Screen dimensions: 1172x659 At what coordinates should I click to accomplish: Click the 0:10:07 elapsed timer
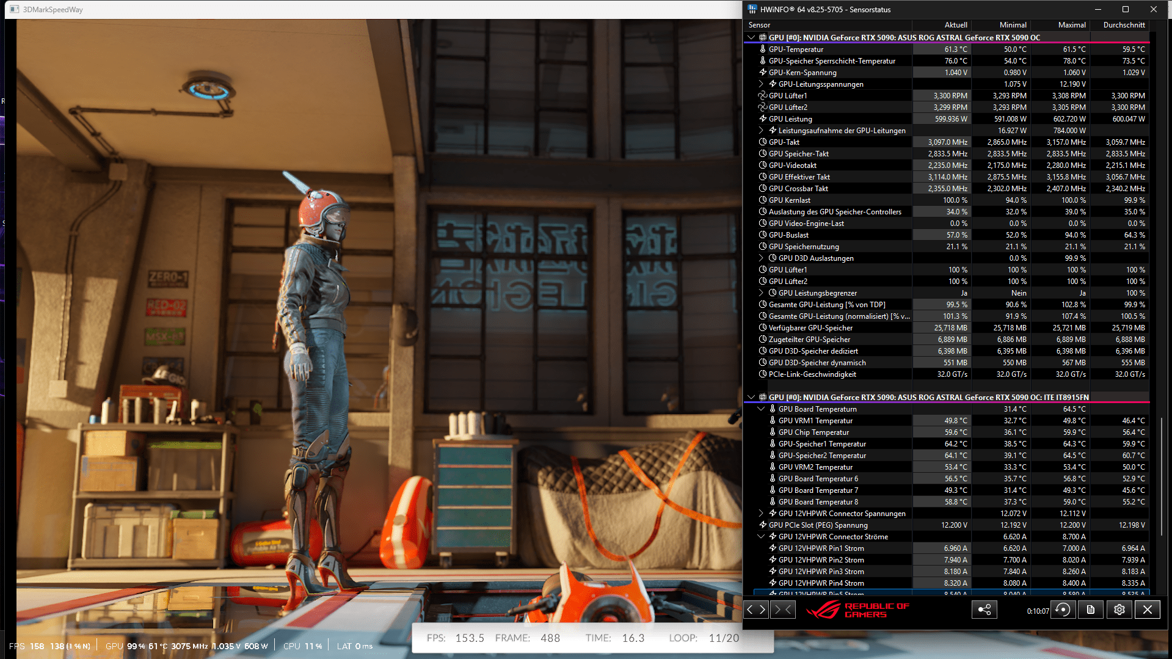pyautogui.click(x=1038, y=611)
